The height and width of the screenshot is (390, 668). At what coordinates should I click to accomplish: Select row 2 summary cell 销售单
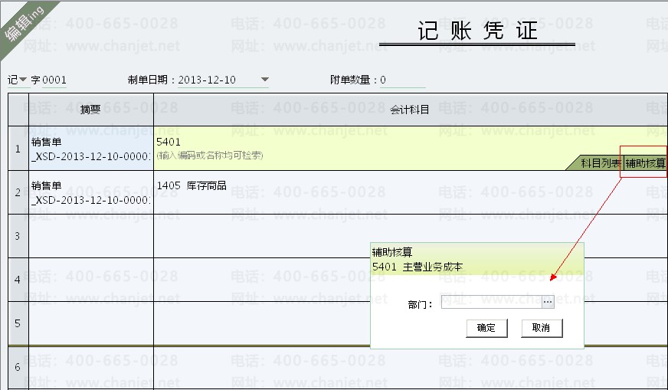(90, 192)
